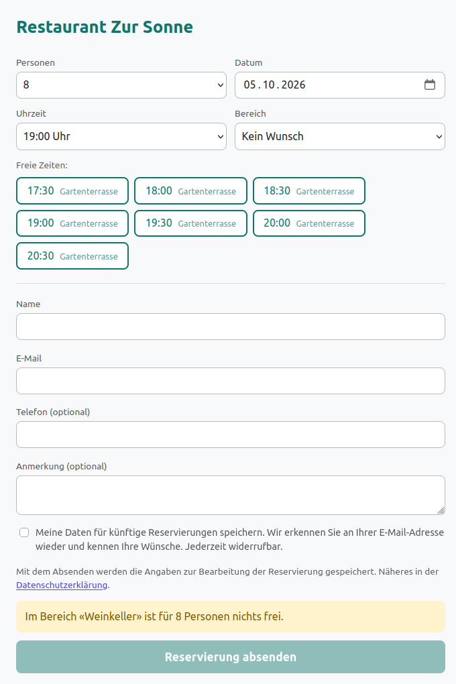Pick the 18:30 Gartenterrasse time slot
The width and height of the screenshot is (456, 684).
pyautogui.click(x=309, y=190)
